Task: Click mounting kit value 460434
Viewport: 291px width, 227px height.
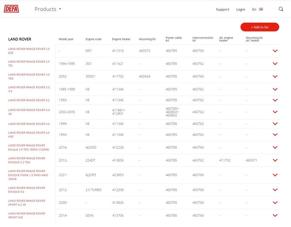Action: [144, 76]
